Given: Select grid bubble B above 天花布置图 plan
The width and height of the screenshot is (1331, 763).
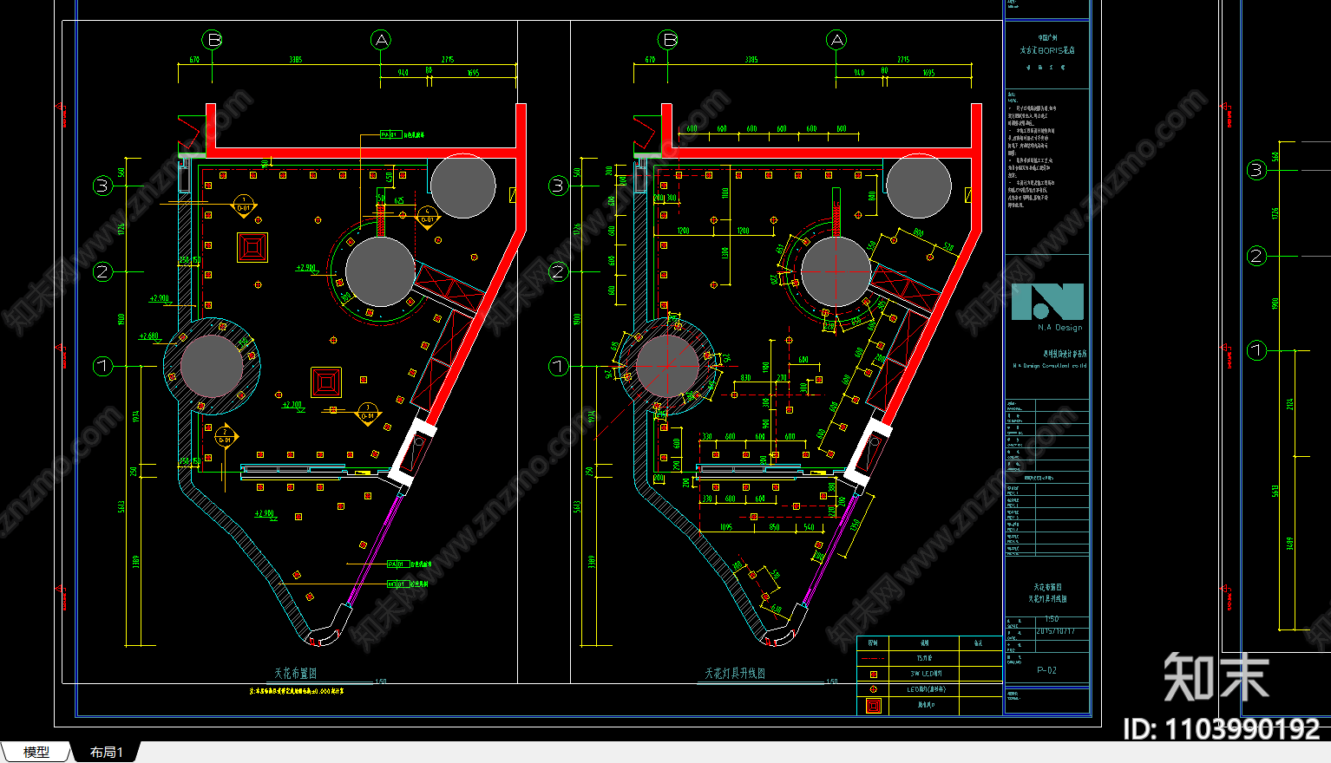Looking at the screenshot, I should pyautogui.click(x=213, y=40).
